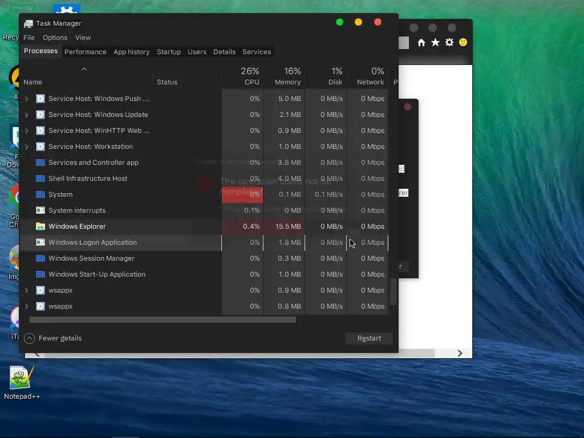The image size is (584, 438).
Task: Sort processes by the CPU column
Action: [x=242, y=76]
